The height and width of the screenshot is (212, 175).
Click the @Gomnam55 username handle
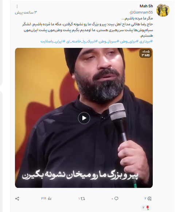point(141,12)
